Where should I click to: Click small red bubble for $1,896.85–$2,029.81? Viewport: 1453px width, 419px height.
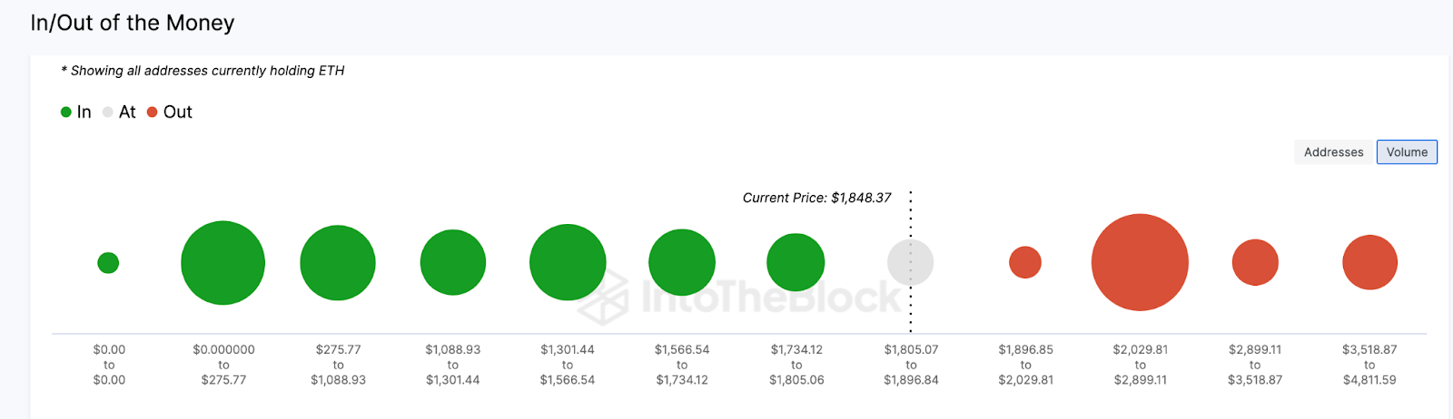(x=1025, y=262)
